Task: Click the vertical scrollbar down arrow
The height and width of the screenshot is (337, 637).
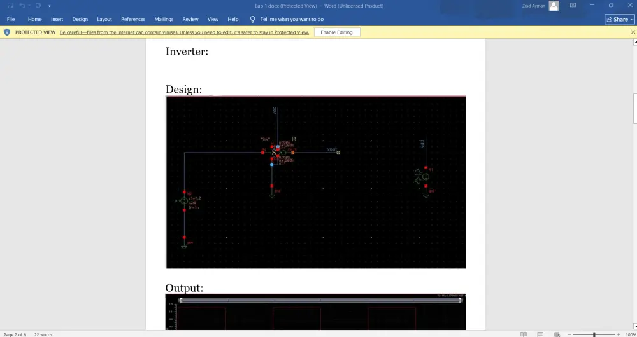Action: click(x=634, y=326)
